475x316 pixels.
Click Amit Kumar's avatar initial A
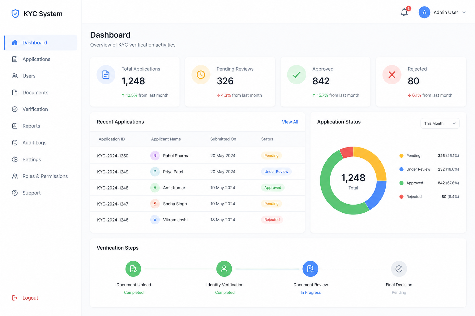(x=155, y=188)
